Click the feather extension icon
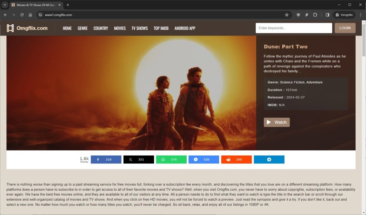This screenshot has height=215, width=366. point(307,15)
